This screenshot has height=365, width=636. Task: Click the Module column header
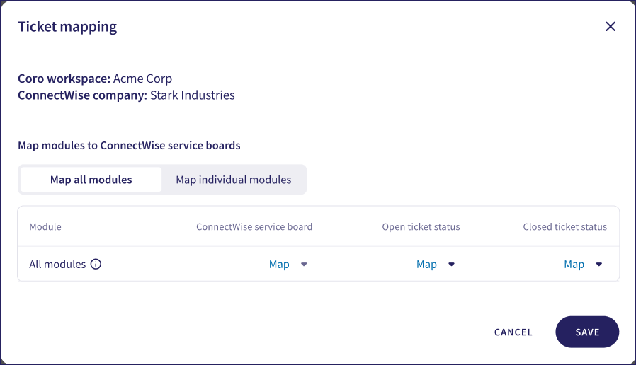click(x=45, y=227)
